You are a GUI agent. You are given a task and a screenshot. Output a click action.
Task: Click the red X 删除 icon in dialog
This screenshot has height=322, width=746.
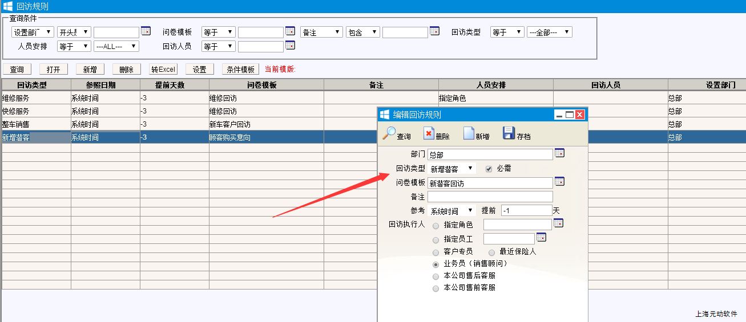429,133
